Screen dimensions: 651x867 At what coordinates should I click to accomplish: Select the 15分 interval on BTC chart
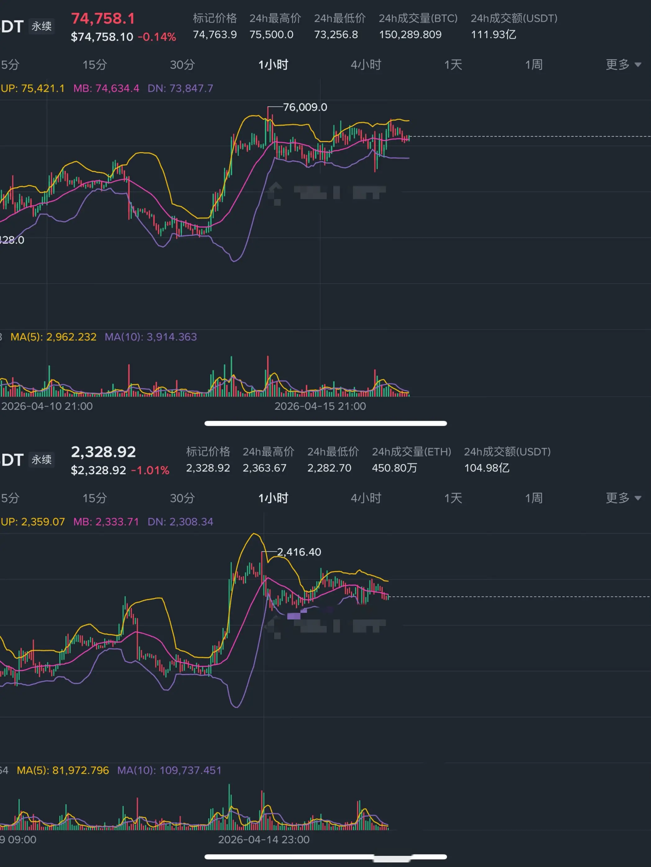coord(95,65)
